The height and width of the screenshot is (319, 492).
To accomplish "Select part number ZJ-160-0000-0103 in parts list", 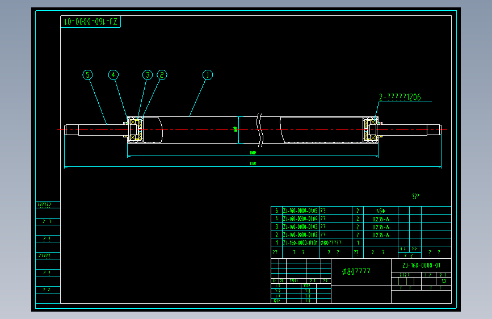I will (300, 226).
